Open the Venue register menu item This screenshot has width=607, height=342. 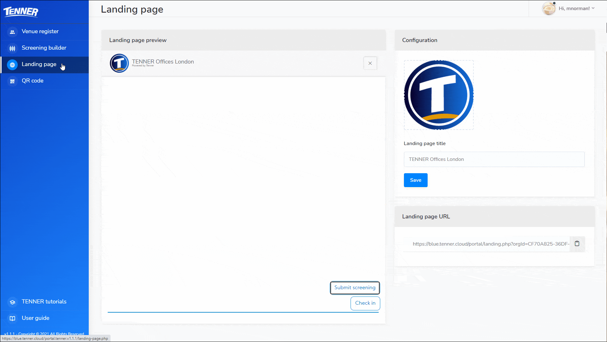40,31
